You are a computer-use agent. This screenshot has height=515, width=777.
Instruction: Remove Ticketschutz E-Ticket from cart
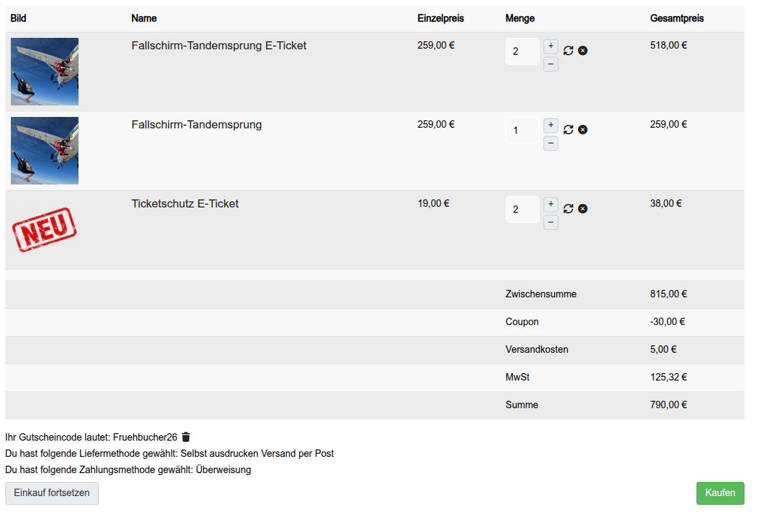click(583, 209)
